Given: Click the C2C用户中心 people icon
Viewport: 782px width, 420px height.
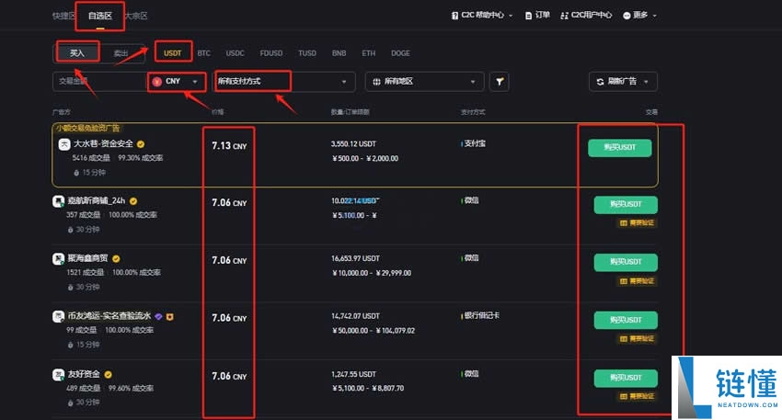Looking at the screenshot, I should (x=564, y=16).
